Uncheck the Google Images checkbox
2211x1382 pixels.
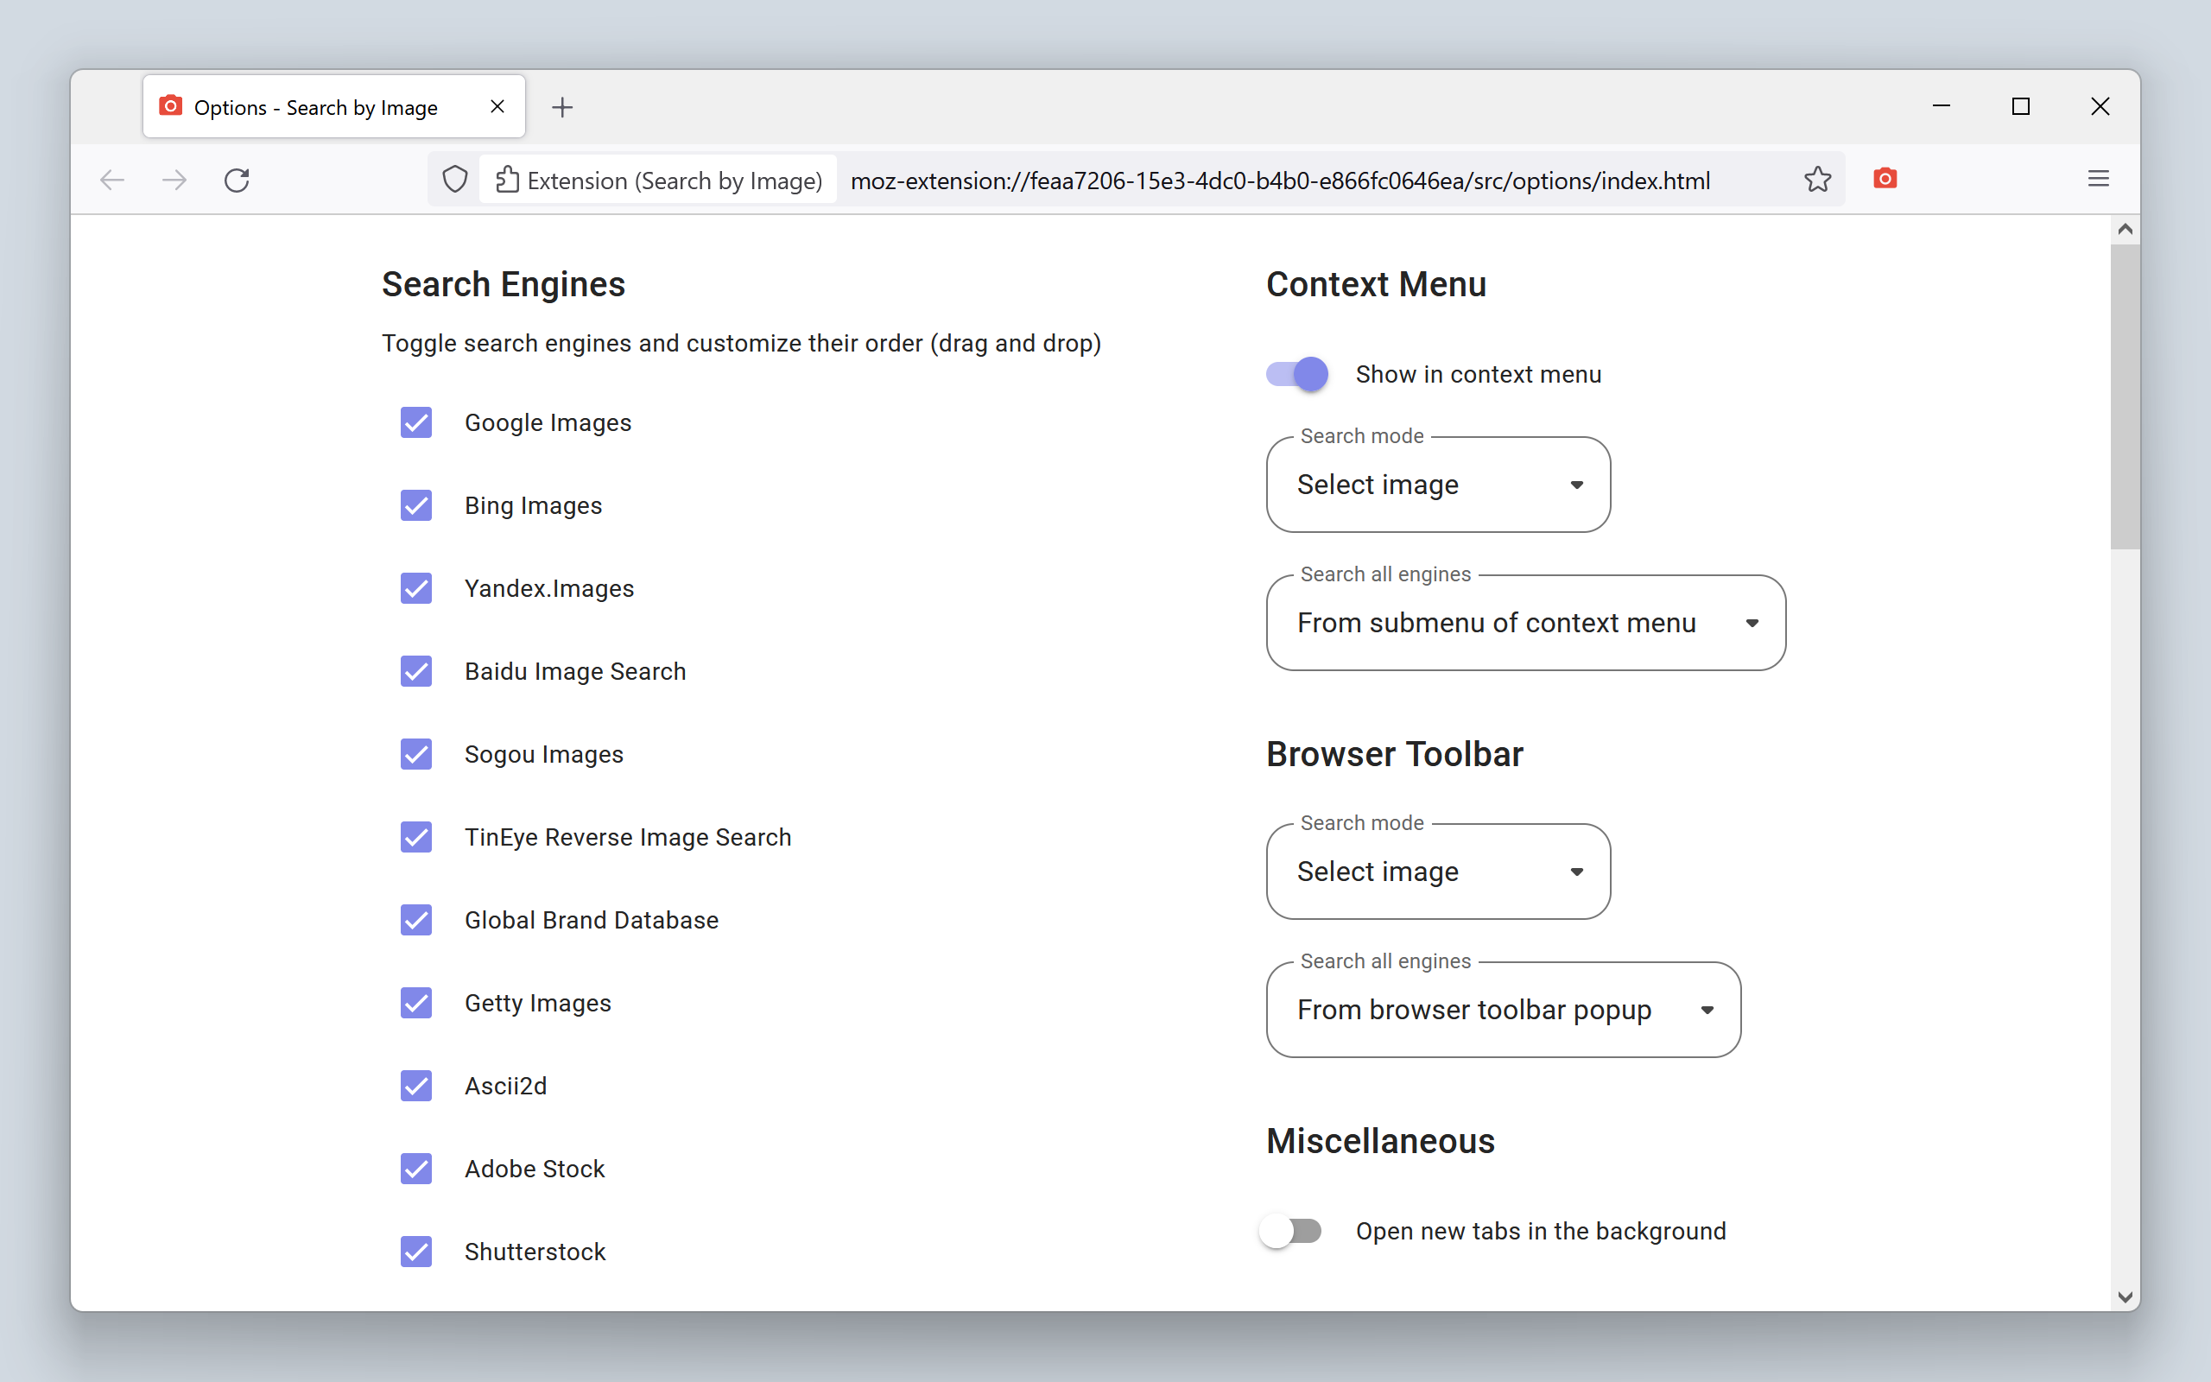(x=416, y=422)
